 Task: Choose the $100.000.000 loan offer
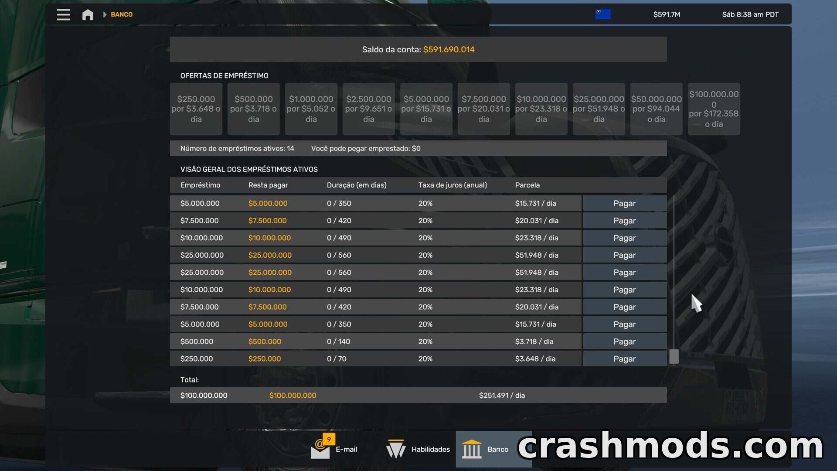[714, 109]
